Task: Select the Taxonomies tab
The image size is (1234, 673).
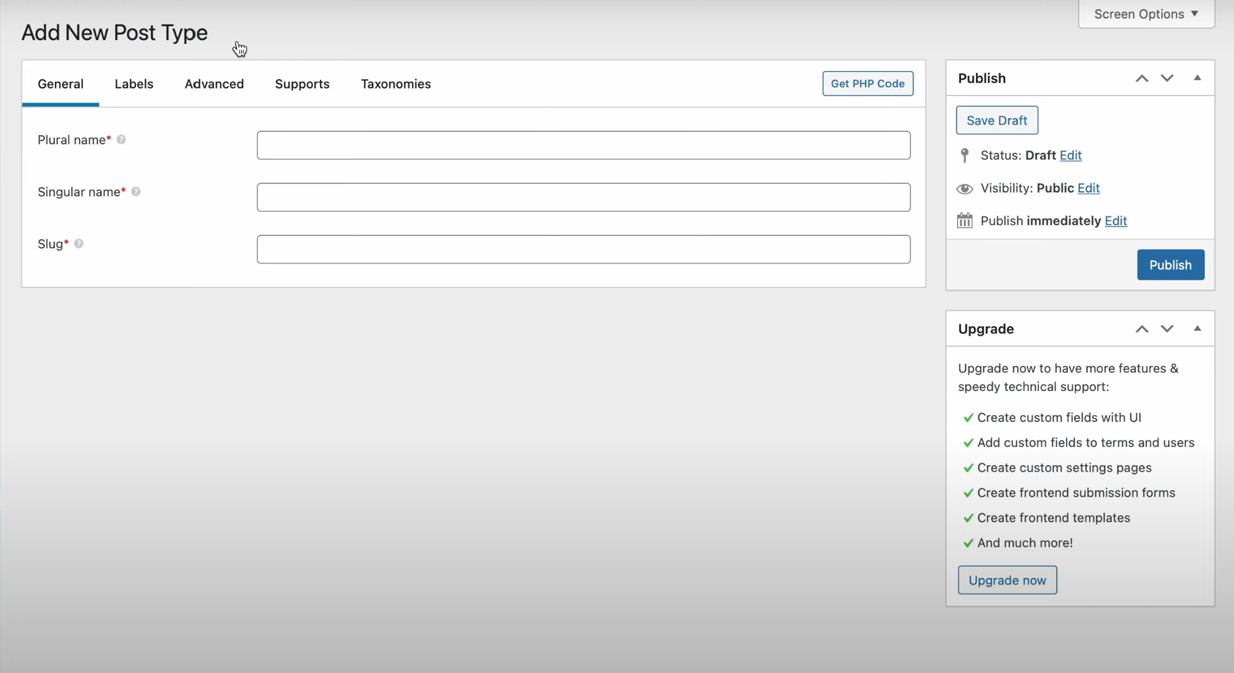Action: click(x=396, y=84)
